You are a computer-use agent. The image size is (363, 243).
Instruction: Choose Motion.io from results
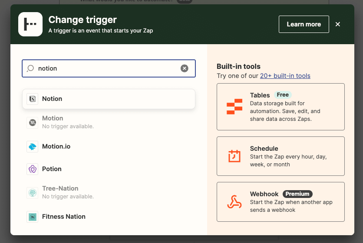click(x=109, y=146)
